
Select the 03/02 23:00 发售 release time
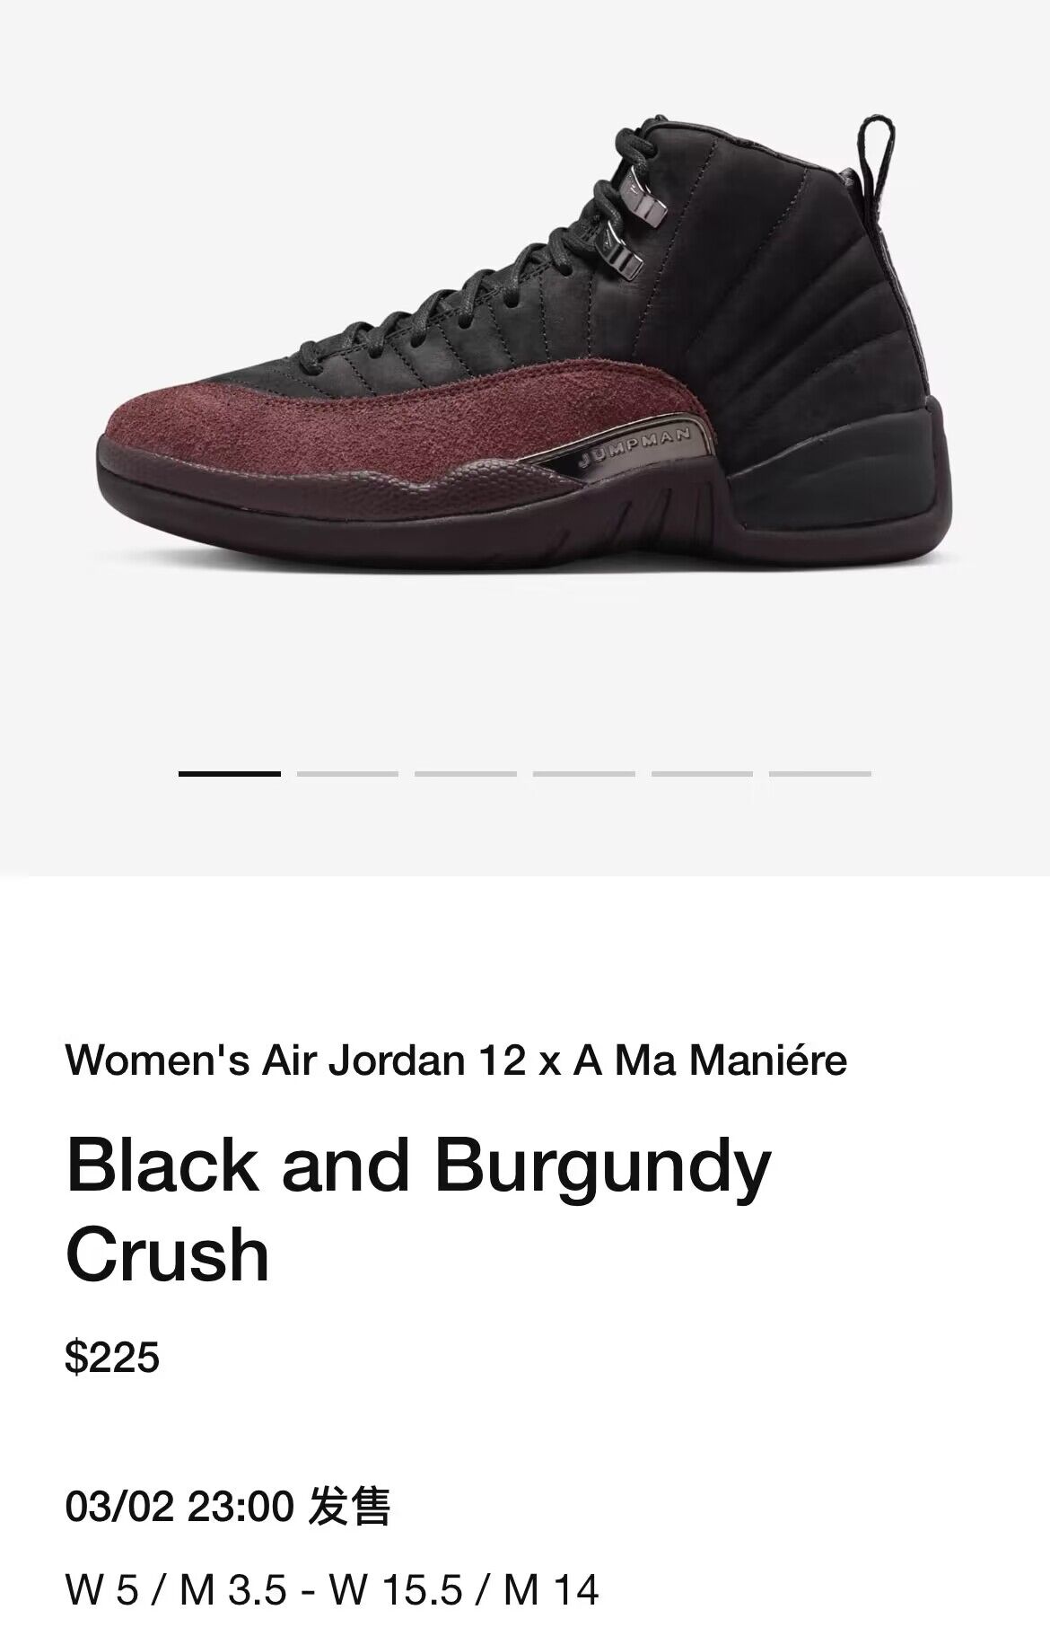(x=228, y=1506)
